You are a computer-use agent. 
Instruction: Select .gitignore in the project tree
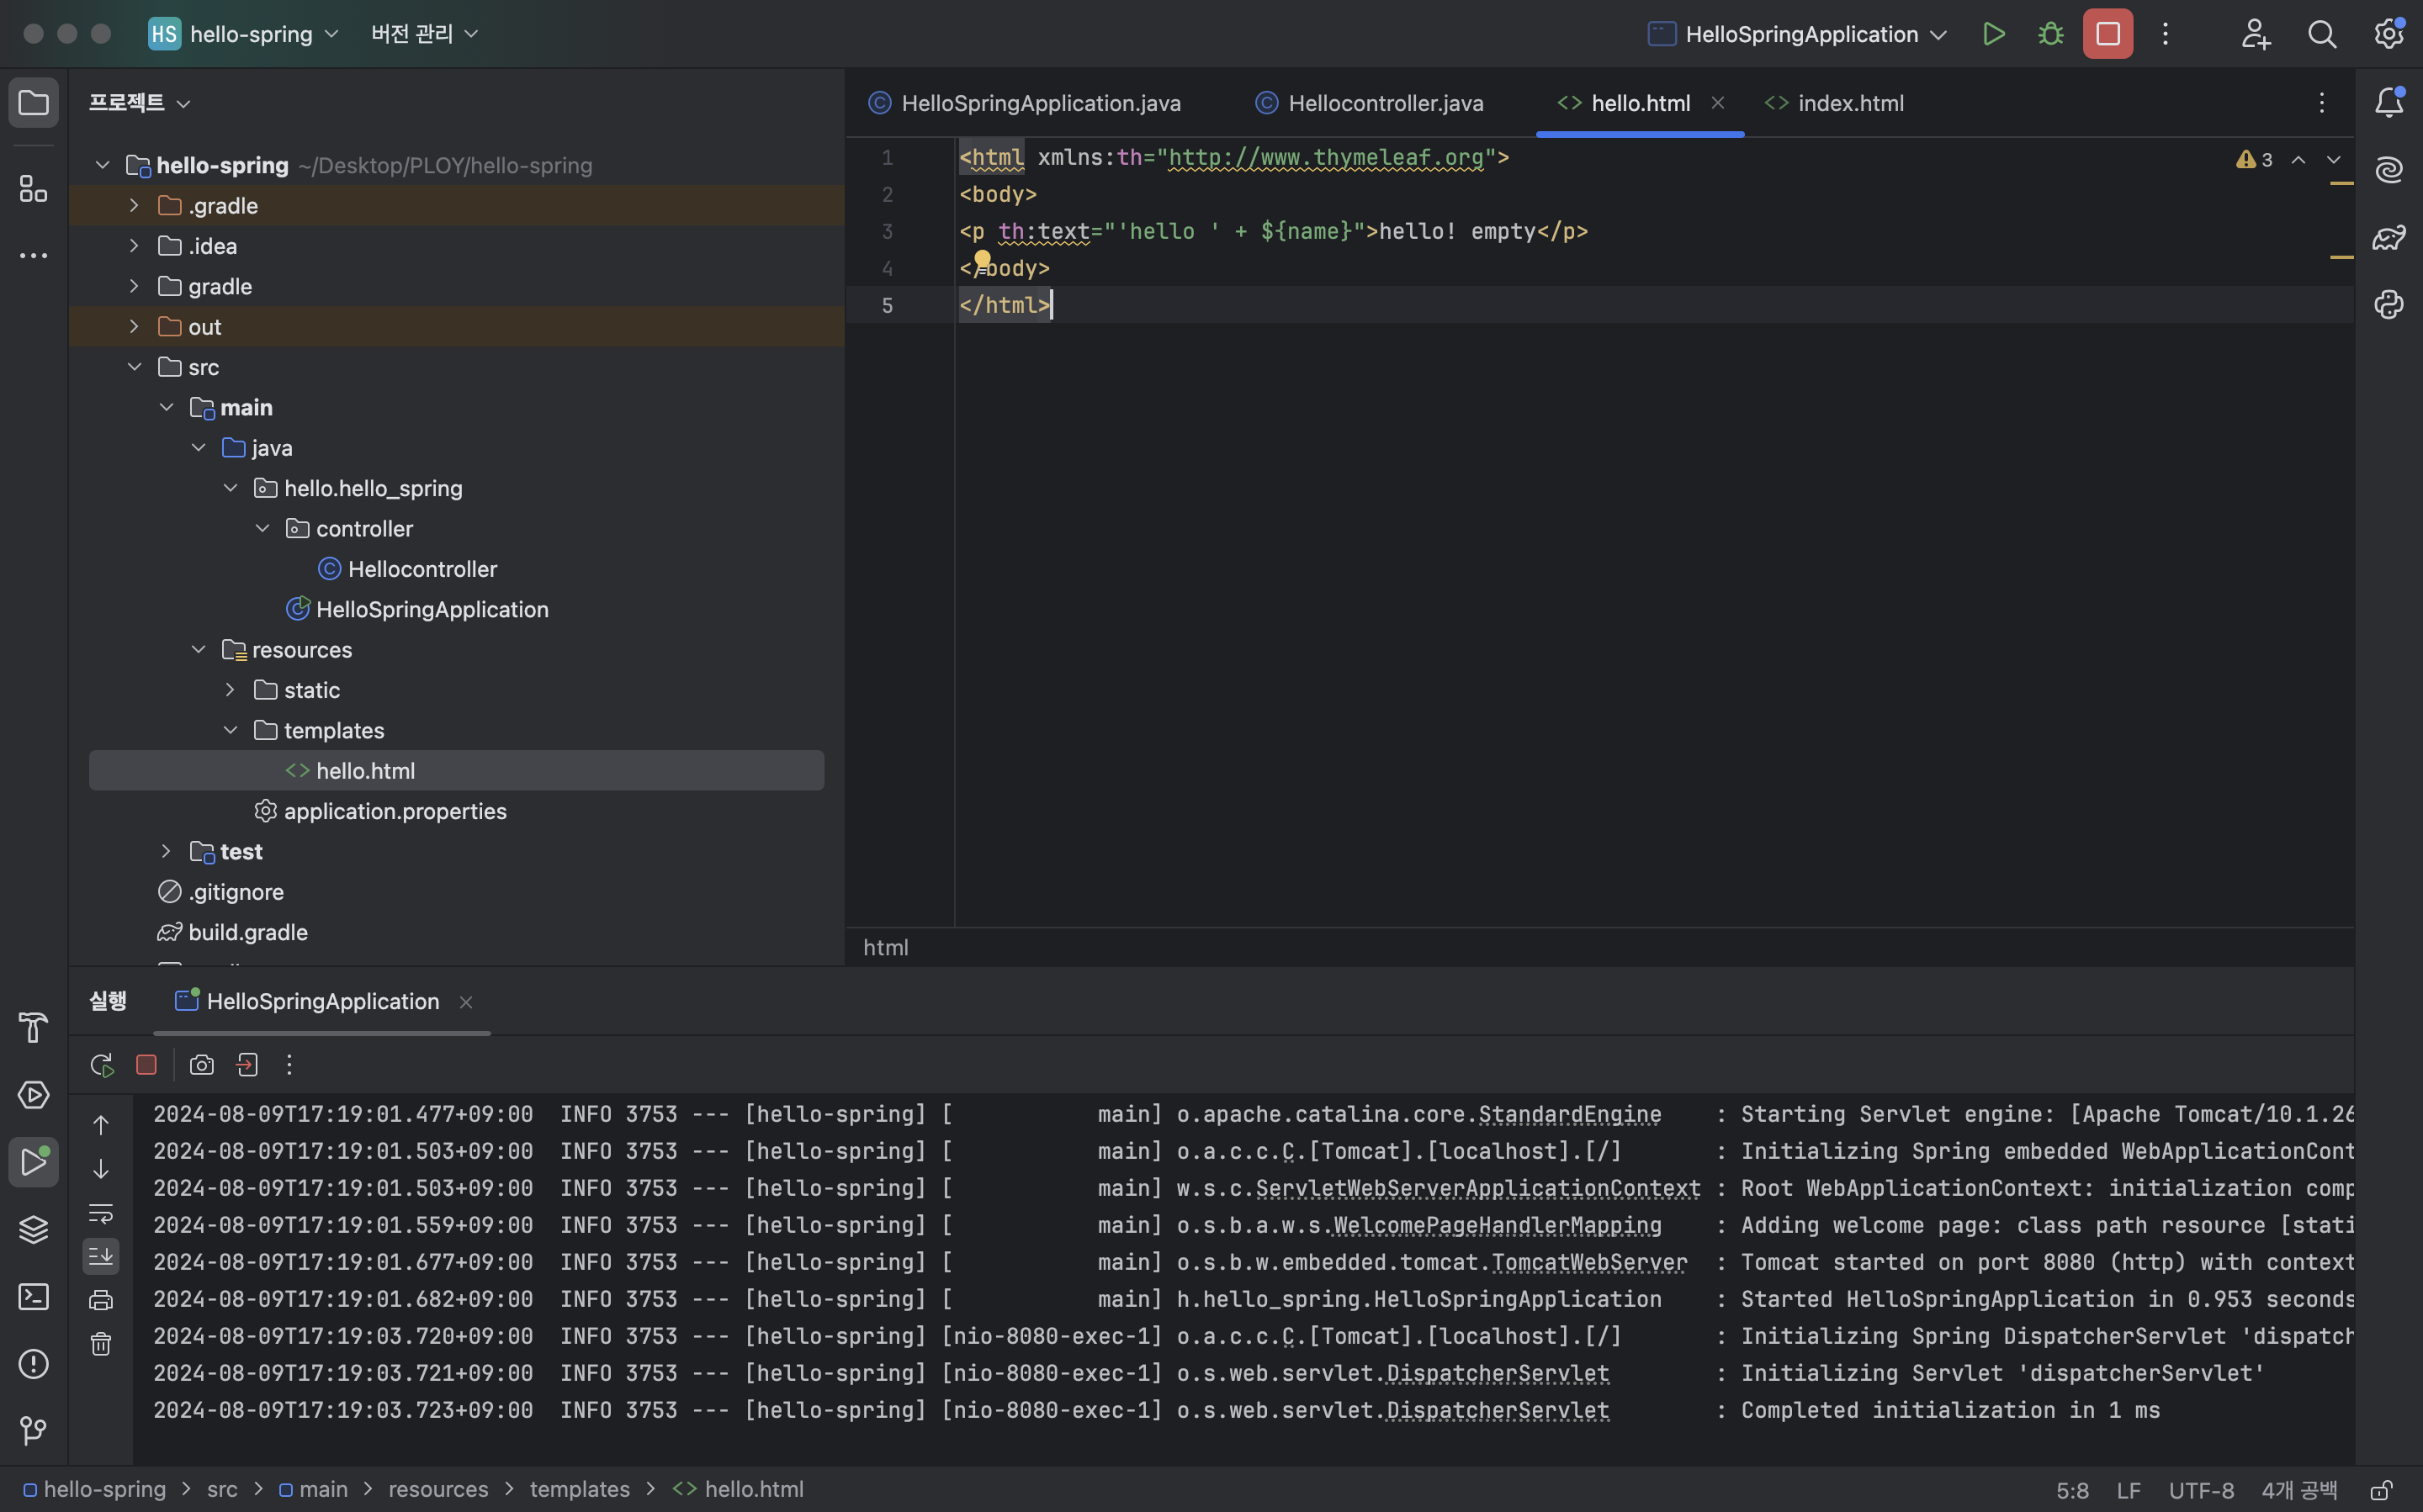[x=236, y=892]
